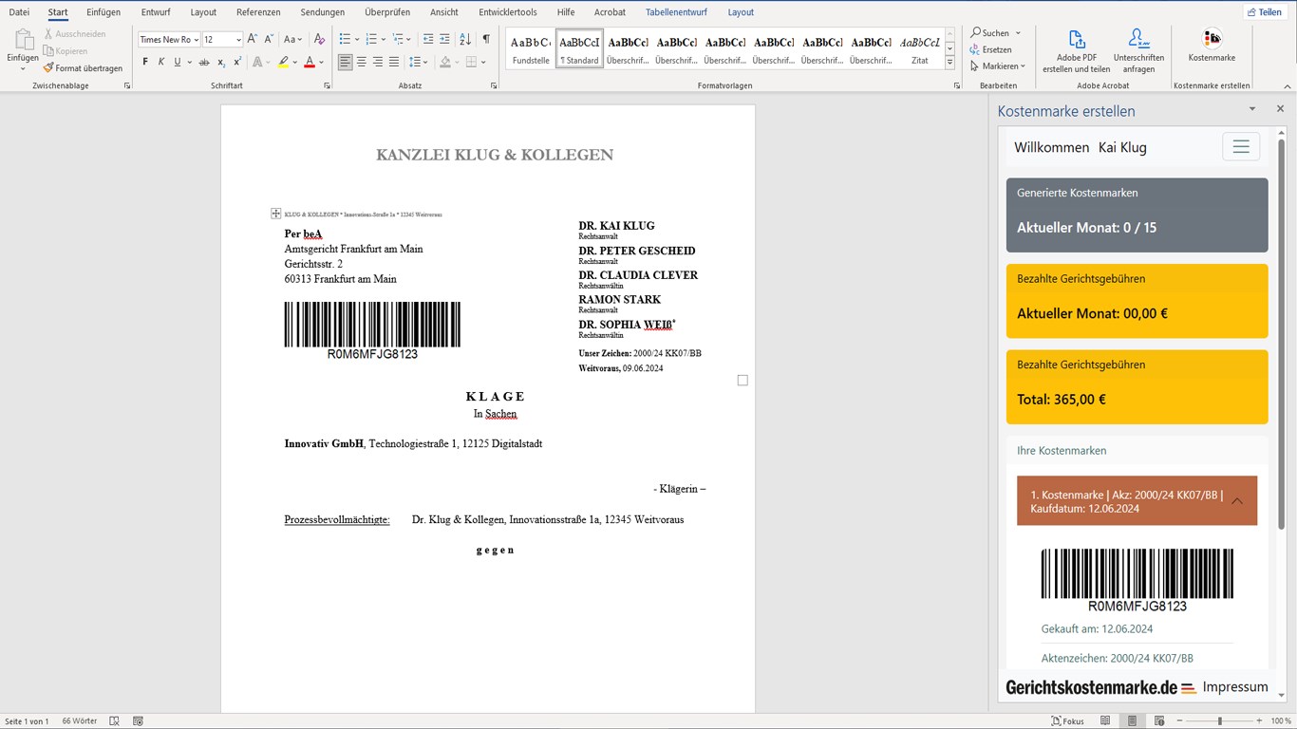
Task: Toggle left alignment
Action: tap(346, 63)
